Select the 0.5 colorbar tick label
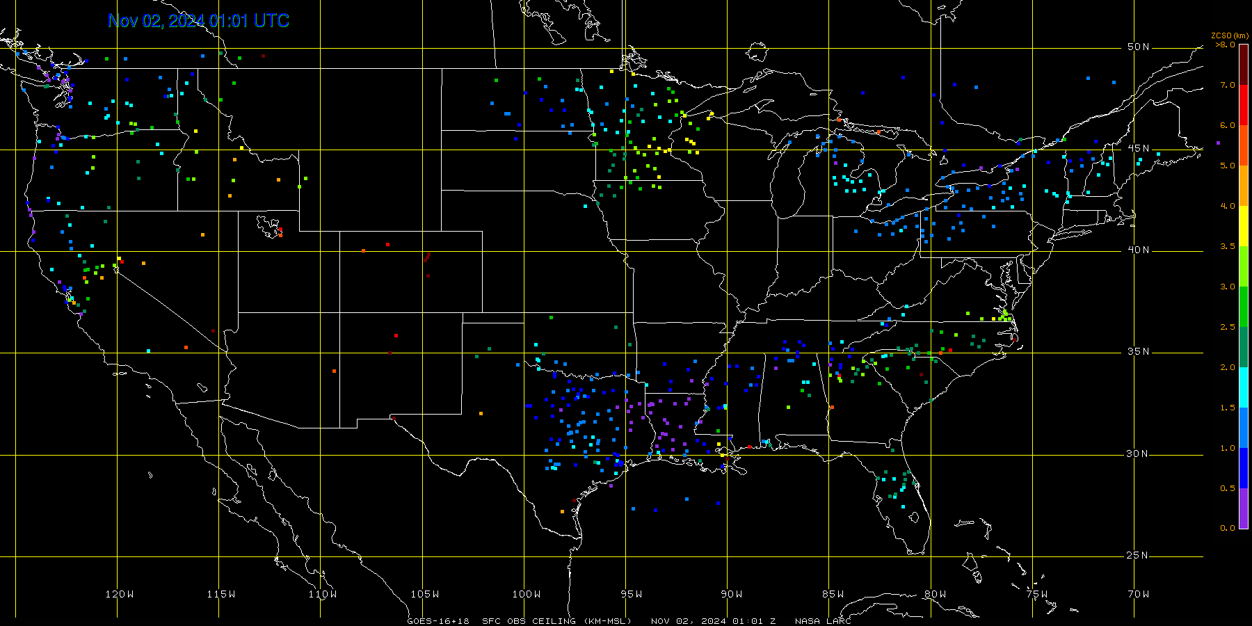The image size is (1252, 626). pyautogui.click(x=1228, y=489)
